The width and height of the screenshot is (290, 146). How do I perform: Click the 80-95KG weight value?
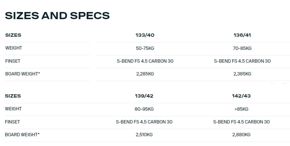click(x=144, y=109)
